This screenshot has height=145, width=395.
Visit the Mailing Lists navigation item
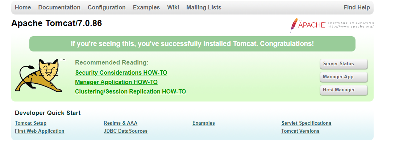click(204, 7)
